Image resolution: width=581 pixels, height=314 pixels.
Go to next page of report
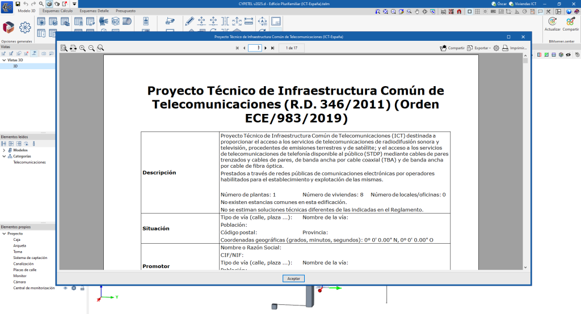pyautogui.click(x=266, y=48)
